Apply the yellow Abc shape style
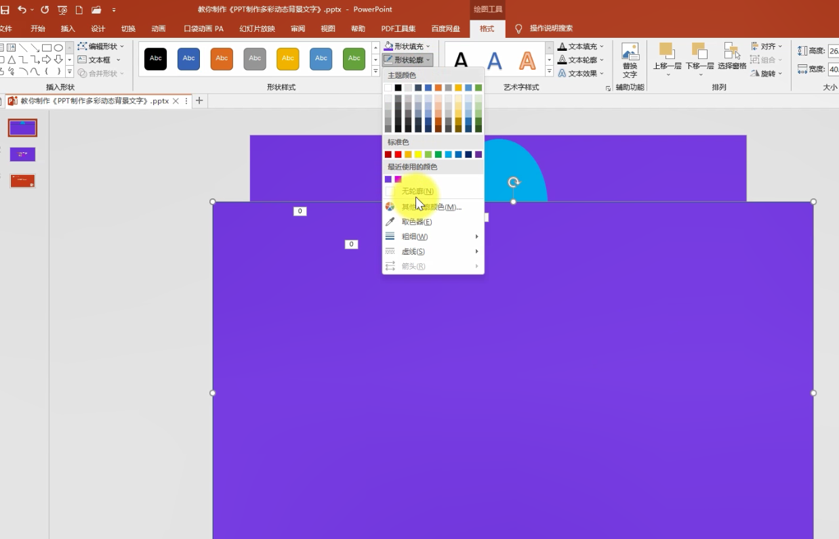 288,59
